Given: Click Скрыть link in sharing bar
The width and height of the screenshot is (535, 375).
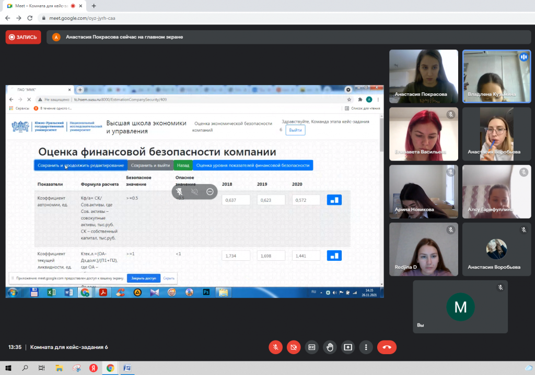Looking at the screenshot, I should [x=169, y=279].
